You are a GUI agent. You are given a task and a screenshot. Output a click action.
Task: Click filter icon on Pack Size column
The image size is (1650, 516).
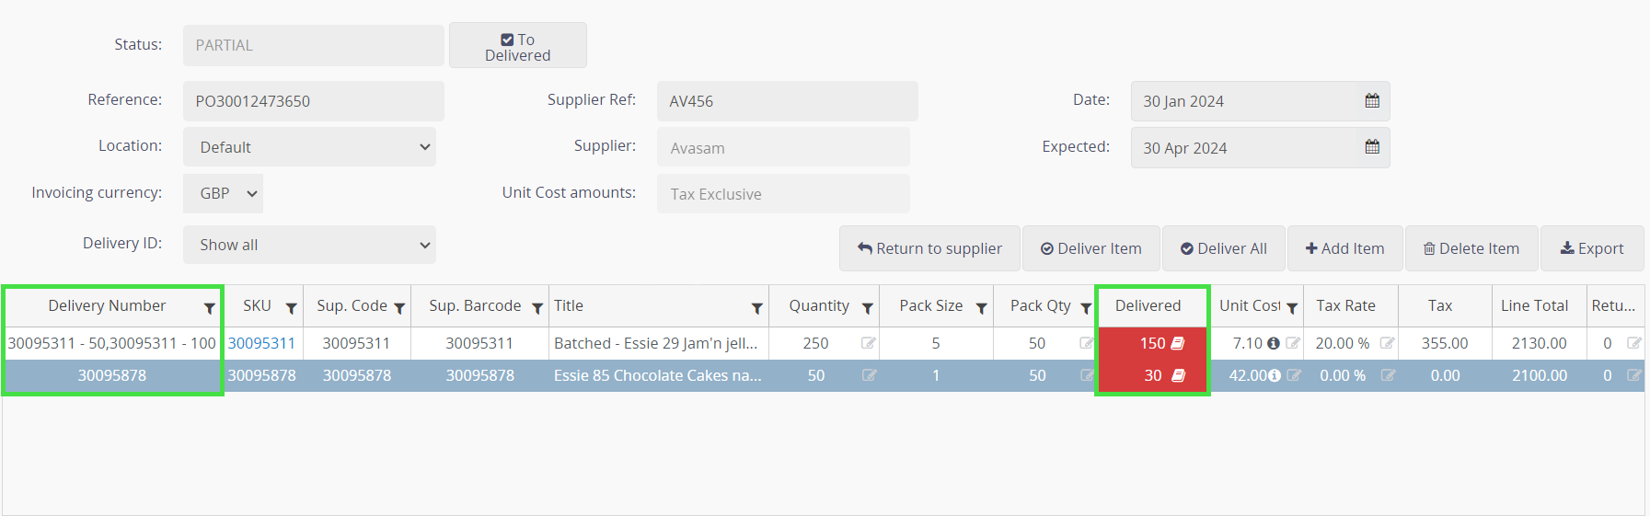(981, 308)
